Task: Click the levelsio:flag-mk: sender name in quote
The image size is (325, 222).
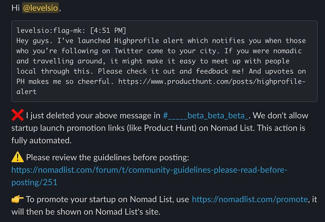Action: click(x=51, y=31)
